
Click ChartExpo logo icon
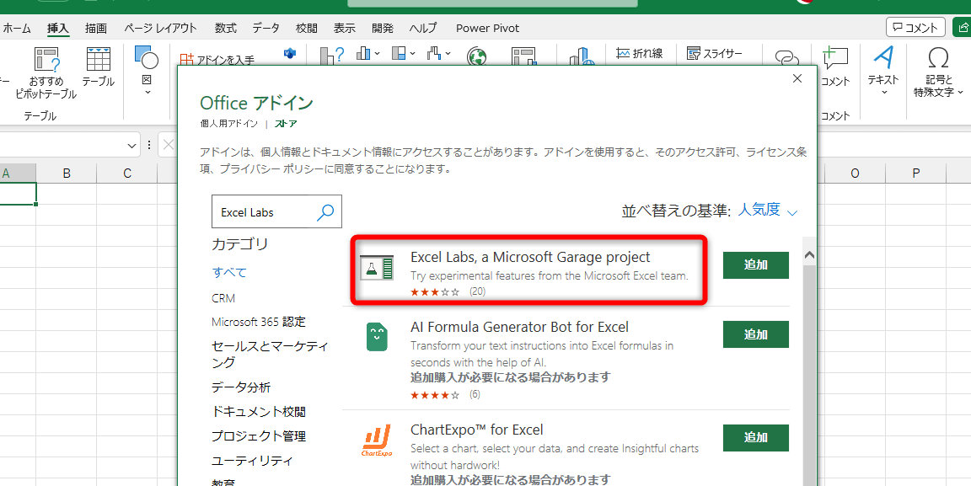point(377,441)
